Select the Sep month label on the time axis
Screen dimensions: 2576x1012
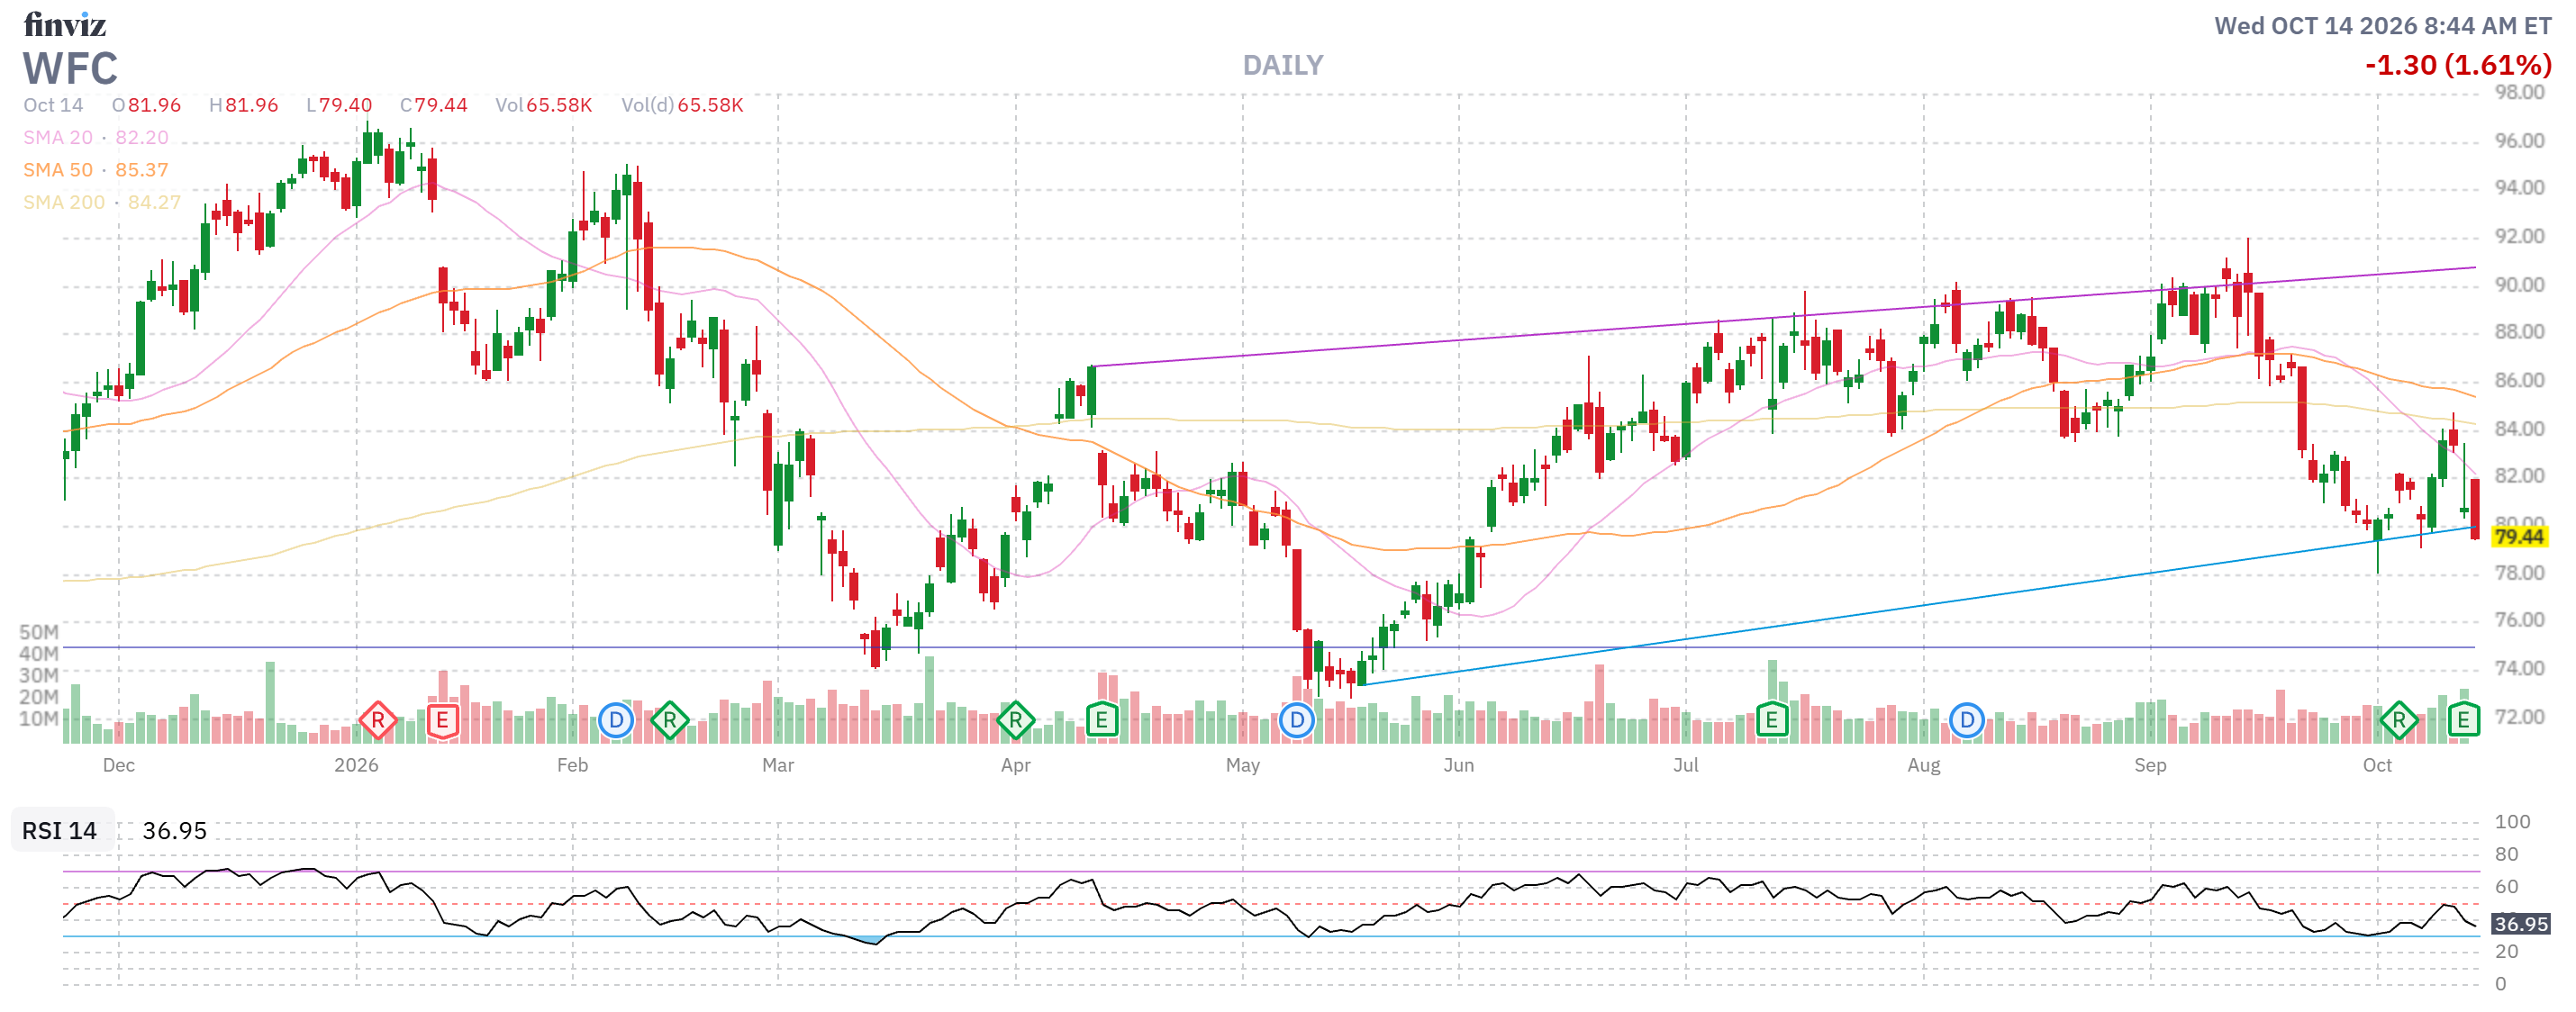click(2151, 766)
